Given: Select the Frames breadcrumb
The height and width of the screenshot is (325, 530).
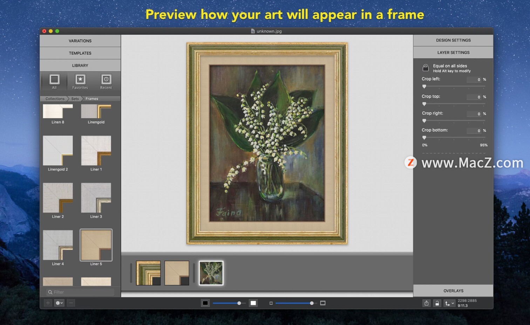Looking at the screenshot, I should click(x=92, y=99).
